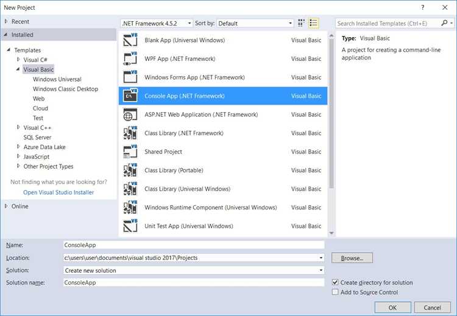Select the Web category
The height and width of the screenshot is (316, 457).
coord(38,99)
